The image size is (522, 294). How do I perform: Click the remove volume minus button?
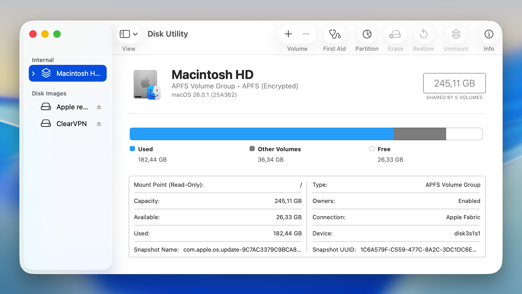click(306, 34)
